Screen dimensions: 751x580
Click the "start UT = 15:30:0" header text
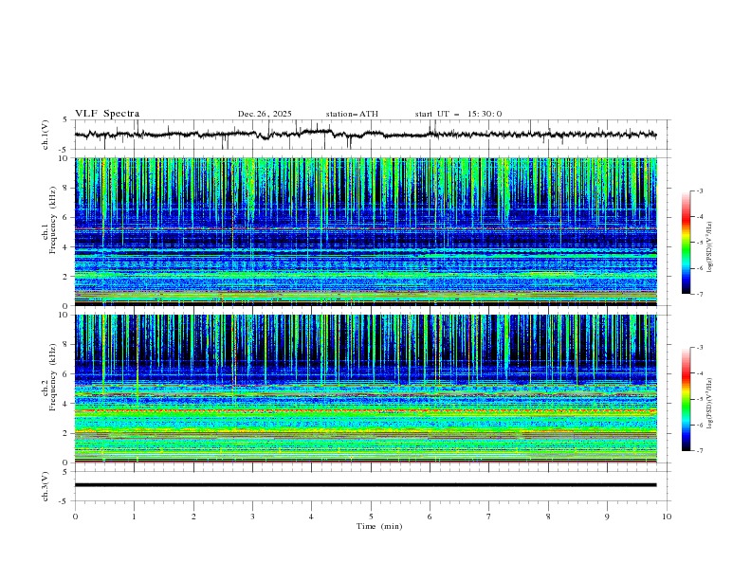458,114
